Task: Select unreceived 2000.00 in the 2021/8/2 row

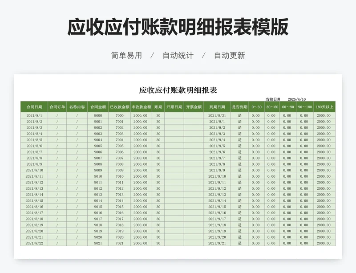Action: click(141, 122)
